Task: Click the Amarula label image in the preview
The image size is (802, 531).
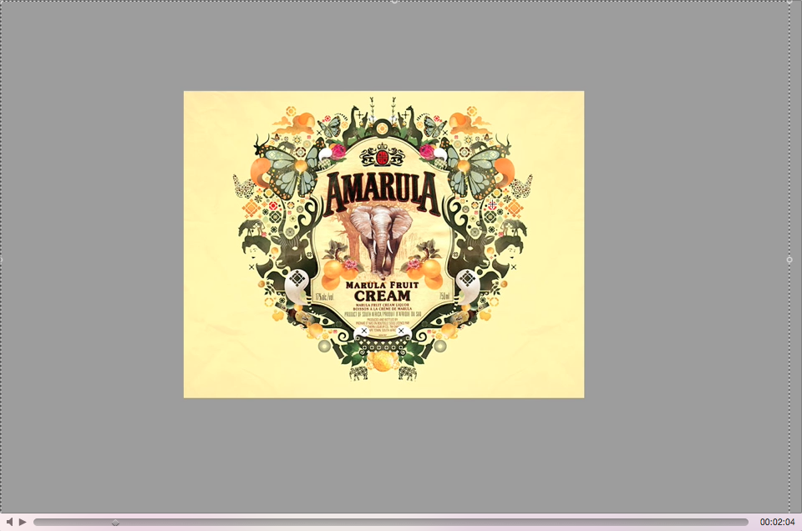Action: coord(383,245)
